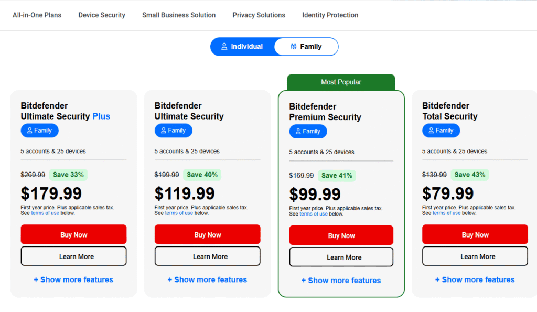Open Identity Protection menu item
537x312 pixels.
click(330, 15)
